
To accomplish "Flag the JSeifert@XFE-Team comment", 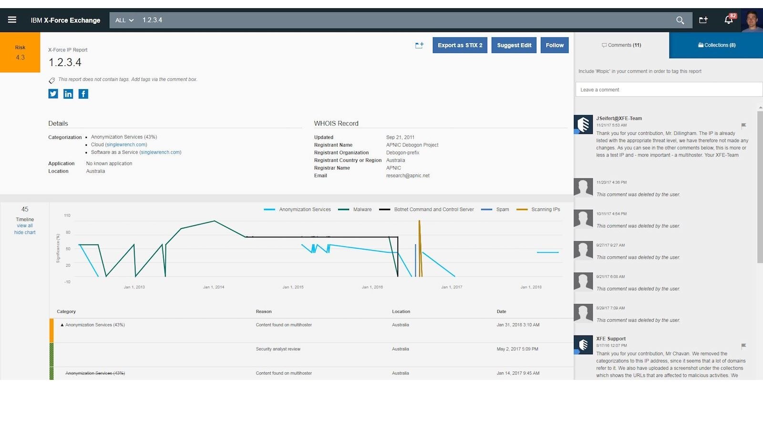I will 743,126.
